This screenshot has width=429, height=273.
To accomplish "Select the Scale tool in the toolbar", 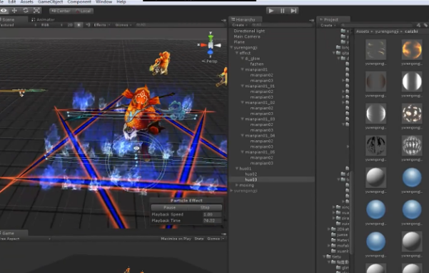I will click(36, 11).
